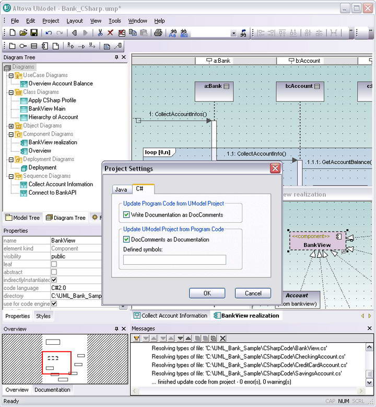376x407 pixels.
Task: Open the Tools menu
Action: tap(114, 21)
